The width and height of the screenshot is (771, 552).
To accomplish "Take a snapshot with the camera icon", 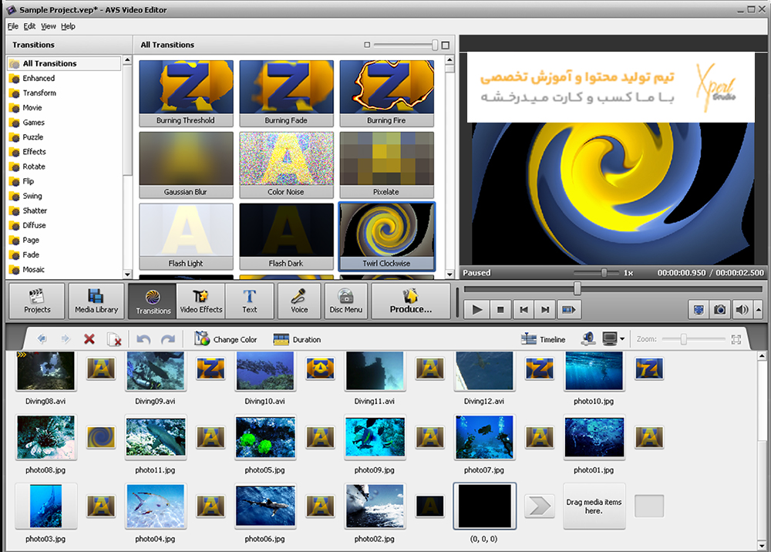I will [x=719, y=309].
